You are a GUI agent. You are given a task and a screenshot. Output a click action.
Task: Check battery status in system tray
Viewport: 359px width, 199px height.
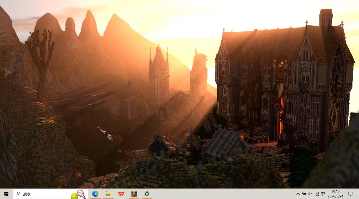(304, 194)
